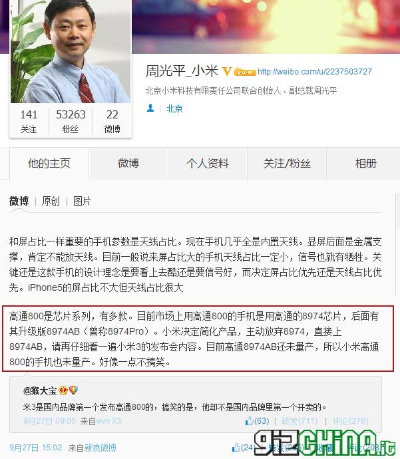Click the orange V verified badge icon
400x459 pixels.
coord(227,71)
